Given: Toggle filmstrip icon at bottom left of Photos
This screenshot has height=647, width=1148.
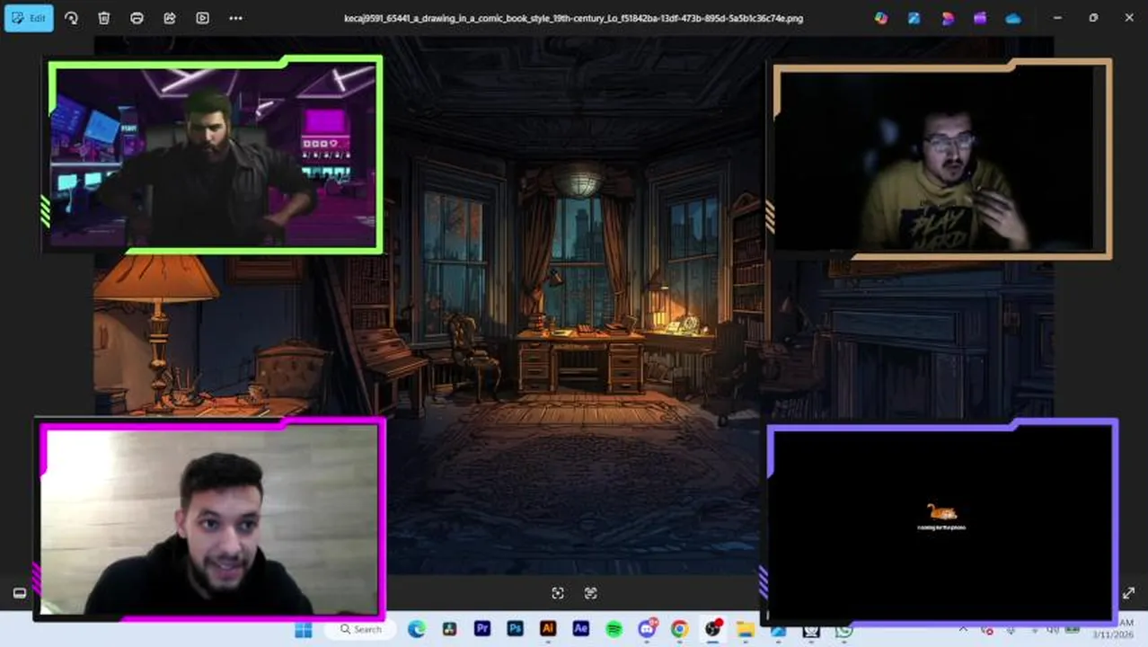Looking at the screenshot, I should coord(19,593).
